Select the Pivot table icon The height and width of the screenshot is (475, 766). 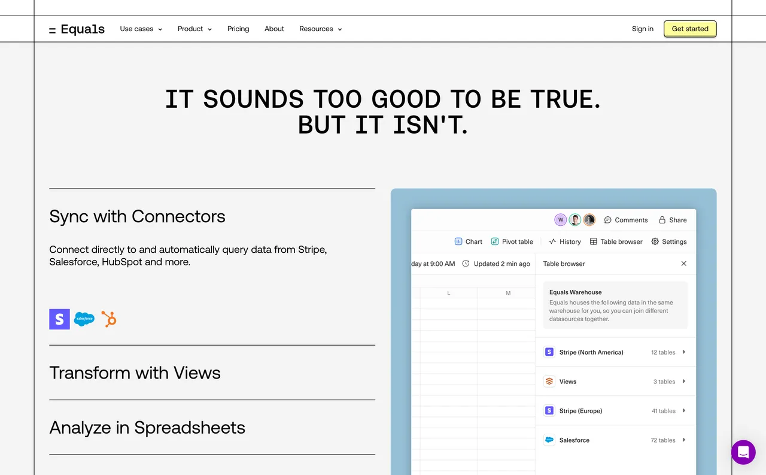pyautogui.click(x=495, y=241)
